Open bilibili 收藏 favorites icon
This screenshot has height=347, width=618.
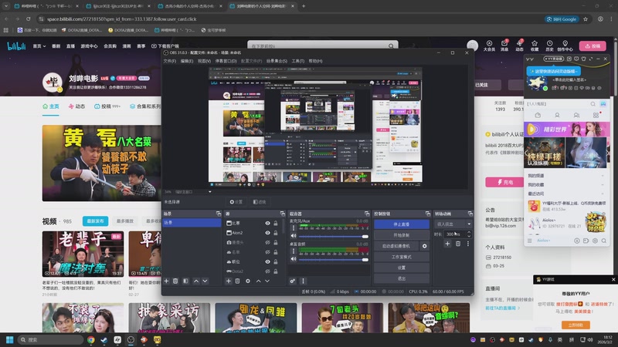(x=535, y=45)
